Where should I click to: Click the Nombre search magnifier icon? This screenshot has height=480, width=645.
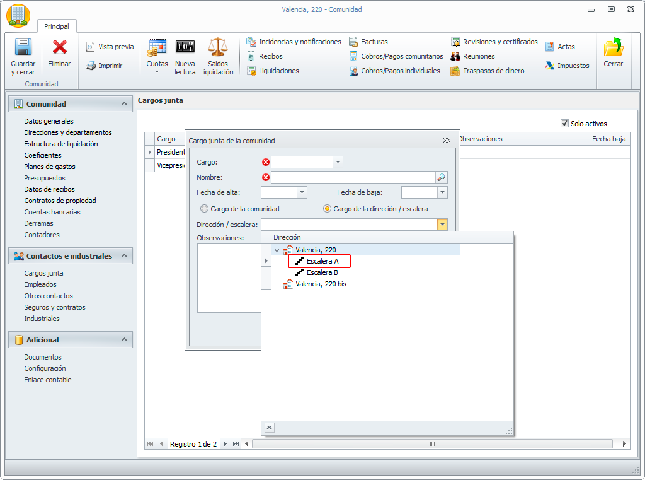441,177
